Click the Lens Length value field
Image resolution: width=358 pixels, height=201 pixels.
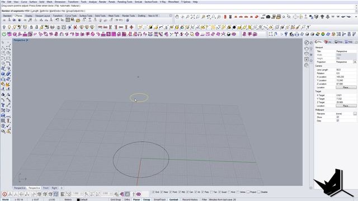coord(346,70)
